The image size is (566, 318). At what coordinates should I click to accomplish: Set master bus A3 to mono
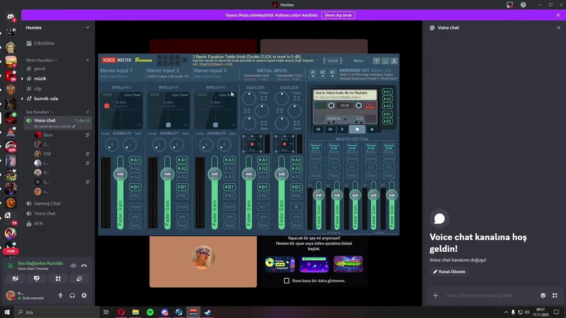pos(352,159)
